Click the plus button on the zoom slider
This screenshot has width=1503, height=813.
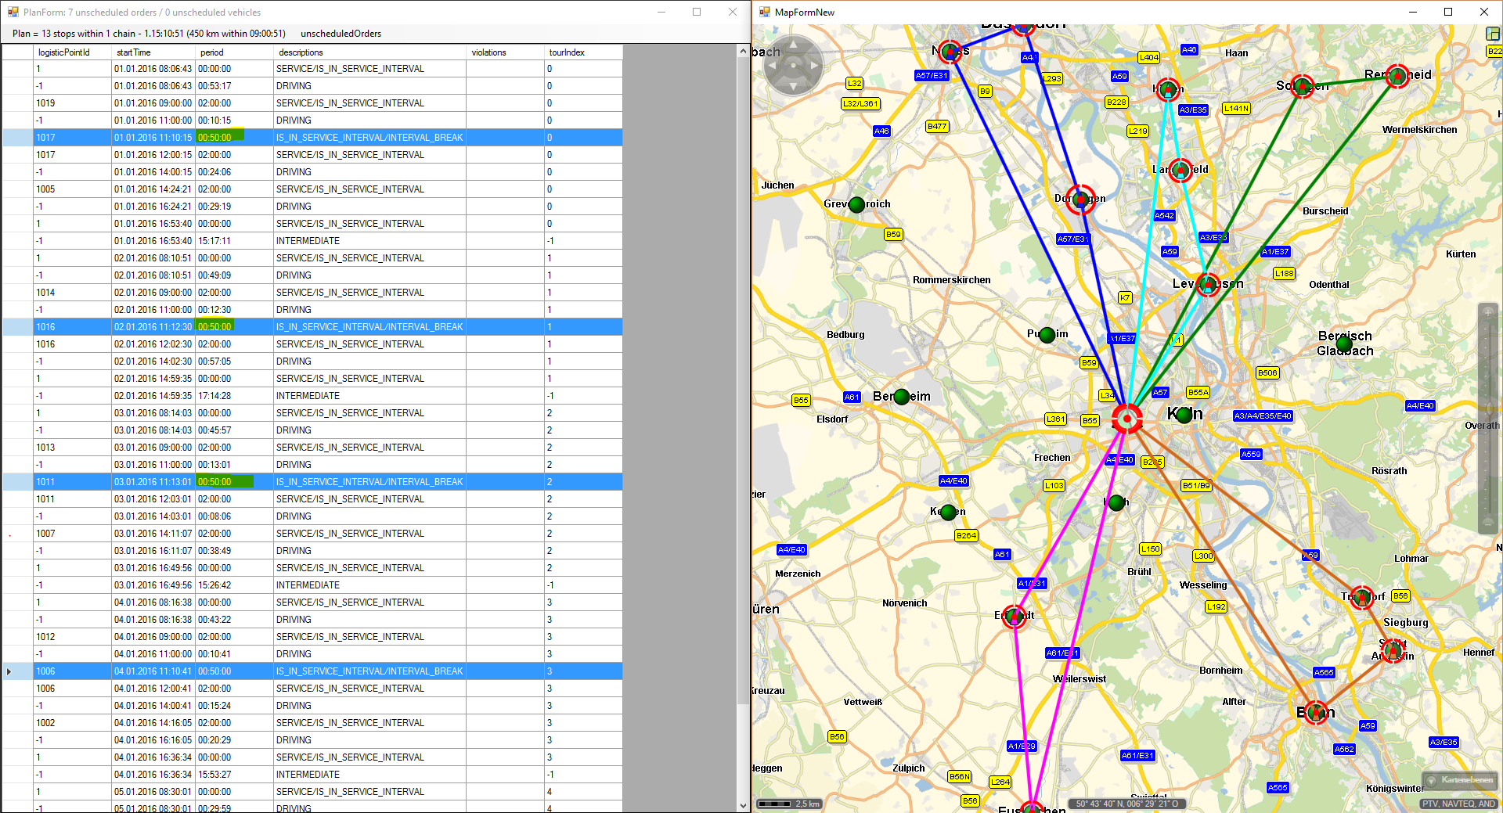point(1488,313)
